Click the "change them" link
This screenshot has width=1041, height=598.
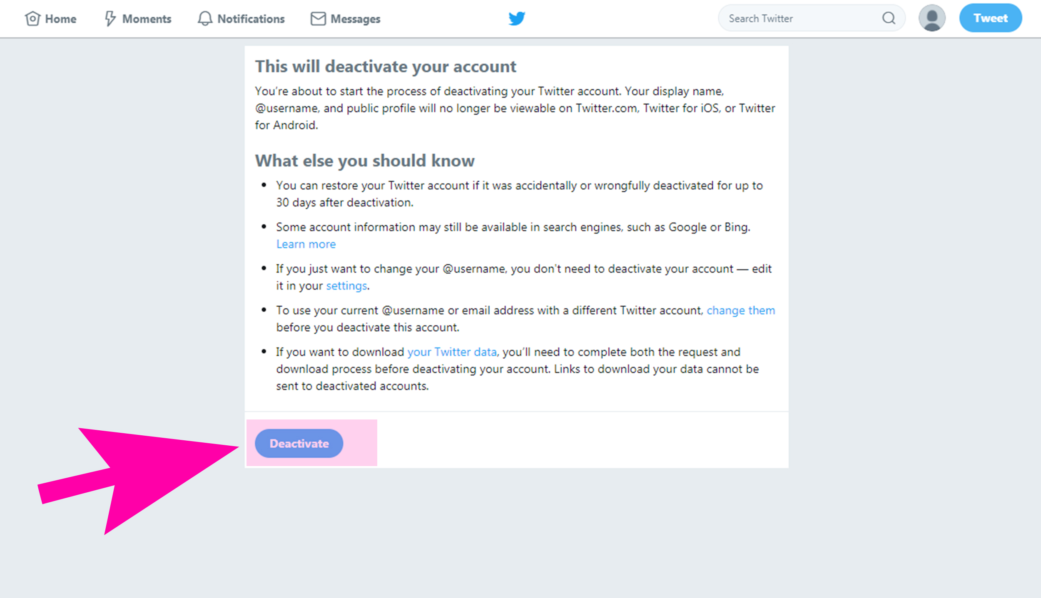741,310
